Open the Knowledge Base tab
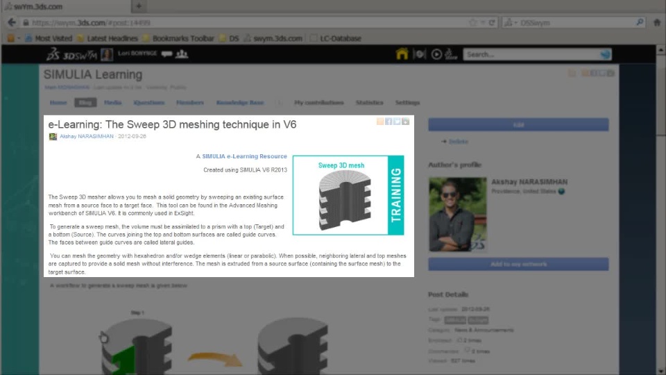 coord(240,103)
